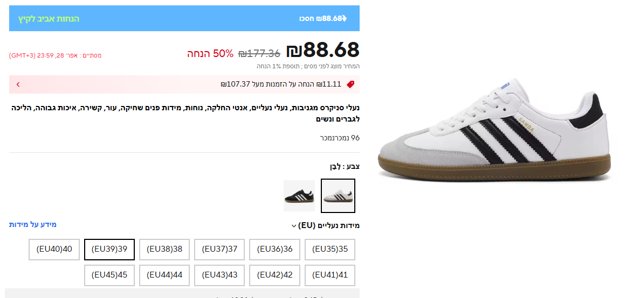Select size EU38

click(164, 250)
